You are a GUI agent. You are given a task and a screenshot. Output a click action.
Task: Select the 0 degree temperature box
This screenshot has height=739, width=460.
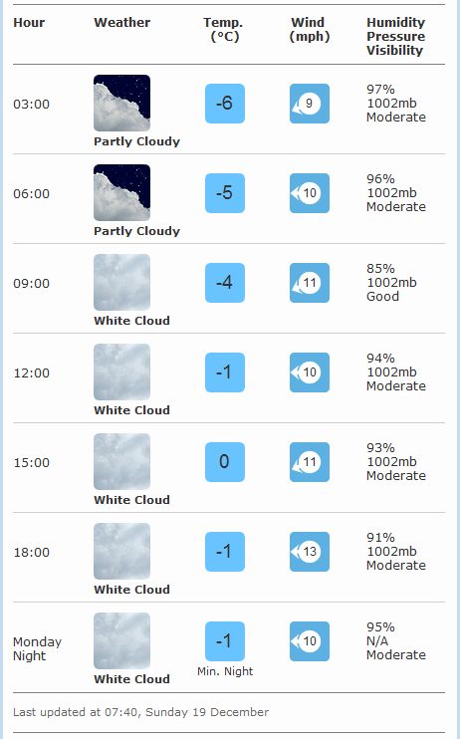[x=225, y=462]
